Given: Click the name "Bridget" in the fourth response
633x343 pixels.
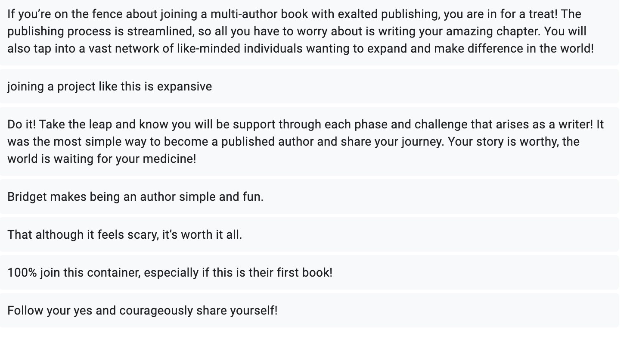Looking at the screenshot, I should point(27,197).
